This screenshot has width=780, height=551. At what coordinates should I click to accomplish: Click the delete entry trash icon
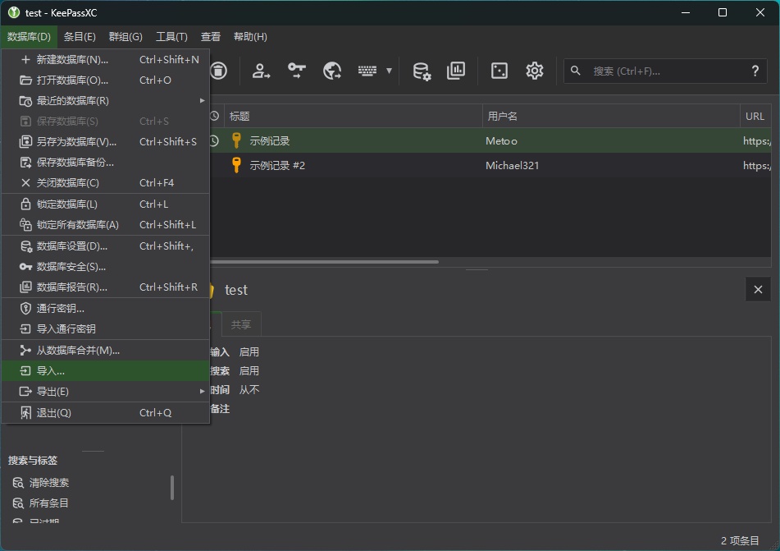(218, 71)
